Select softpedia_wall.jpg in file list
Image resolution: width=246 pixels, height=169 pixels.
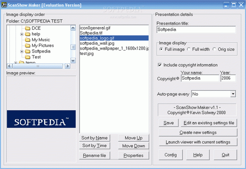pyautogui.click(x=114, y=43)
